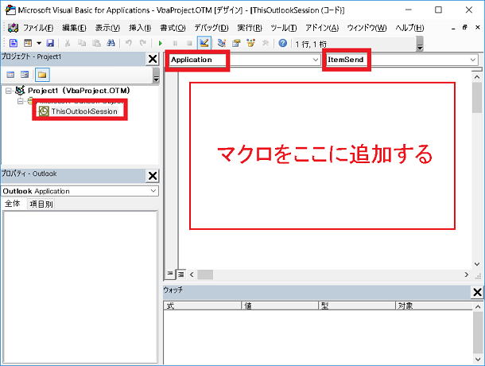The width and height of the screenshot is (485, 366).
Task: Close the Properties - Outlook pane
Action: coord(153,176)
